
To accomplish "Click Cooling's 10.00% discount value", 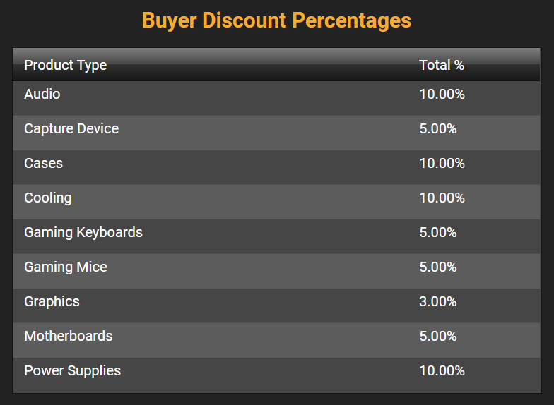I will (x=442, y=198).
